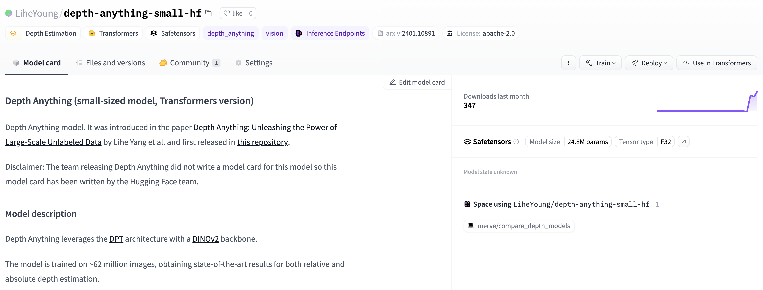Toggle the vision tag filter
Screen dimensions: 763x290
click(x=274, y=33)
